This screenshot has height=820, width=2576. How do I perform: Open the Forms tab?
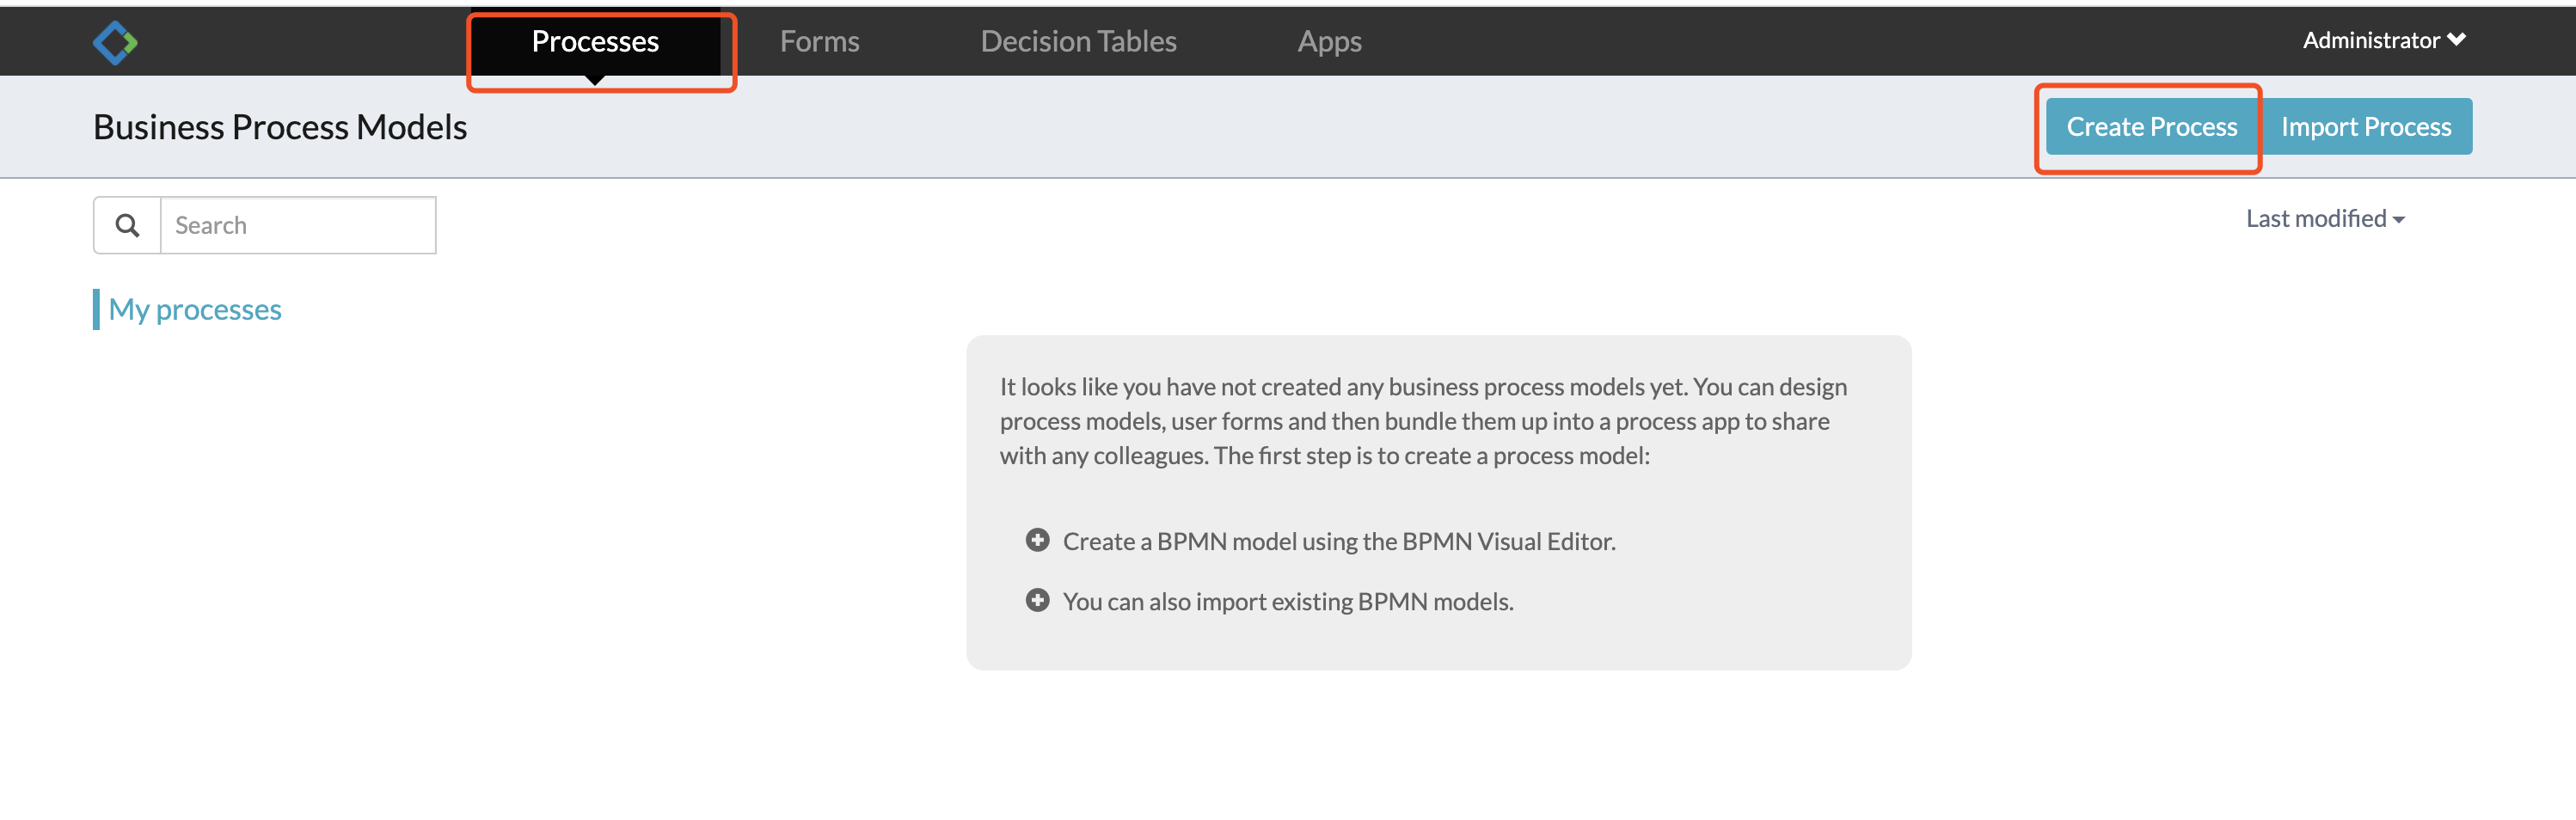[x=819, y=42]
